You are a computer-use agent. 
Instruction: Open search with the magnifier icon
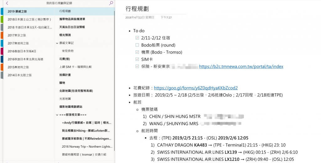(111, 3)
